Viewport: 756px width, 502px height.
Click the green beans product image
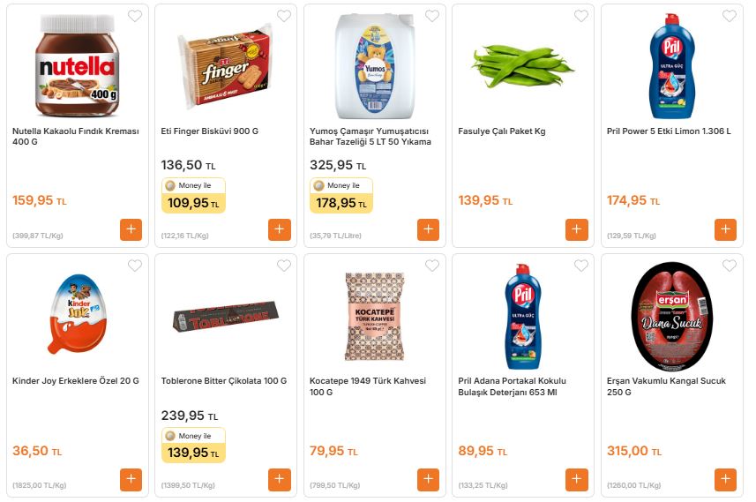pyautogui.click(x=522, y=66)
